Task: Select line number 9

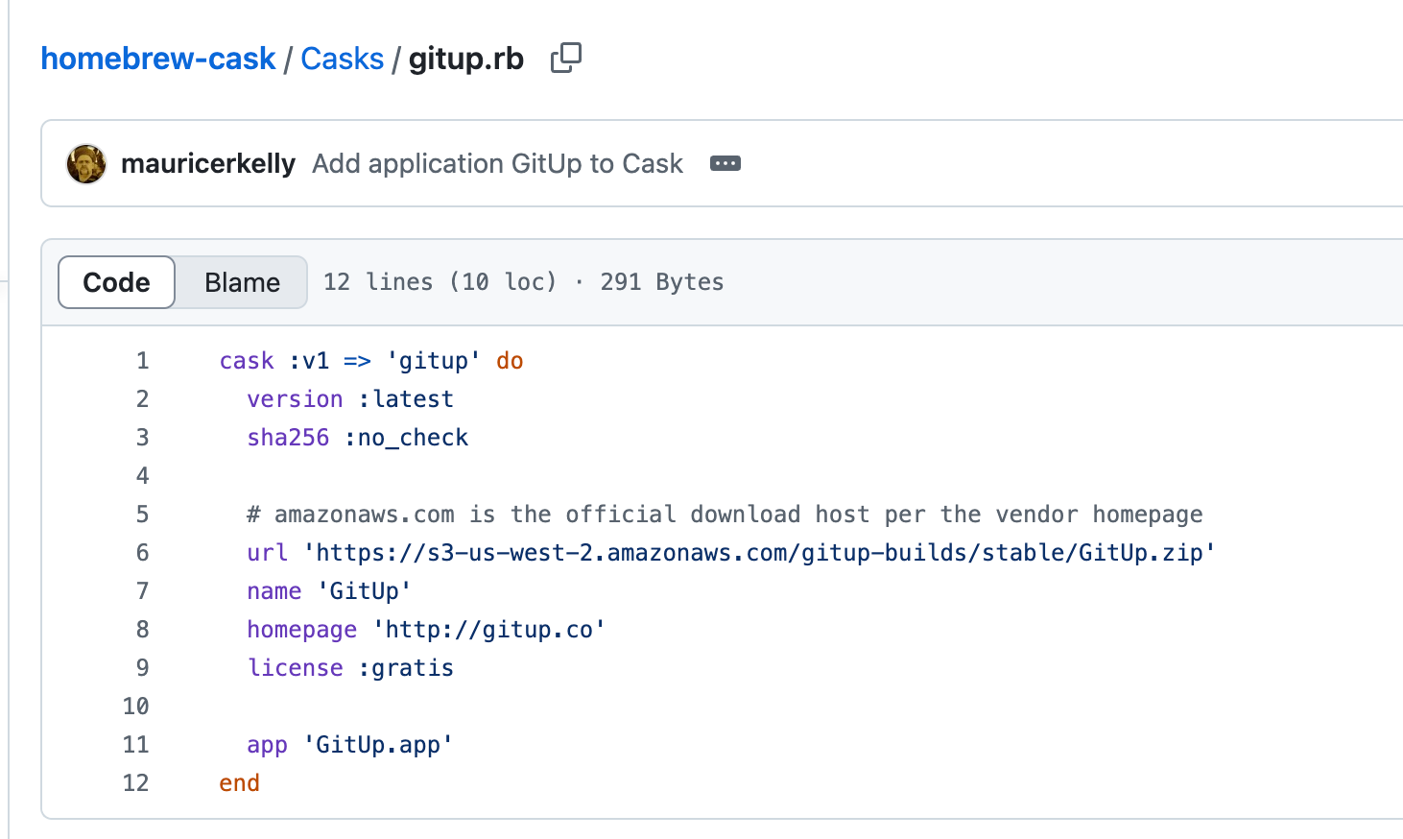Action: 142,668
